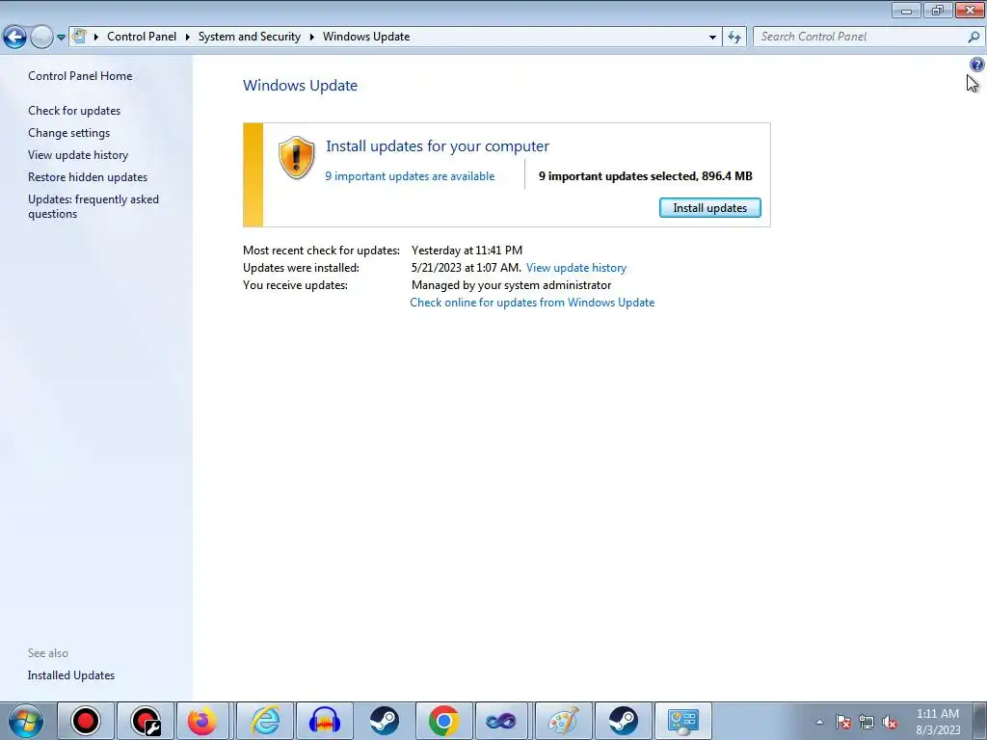Open the Windows Start button
The image size is (987, 740).
pos(26,721)
